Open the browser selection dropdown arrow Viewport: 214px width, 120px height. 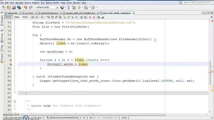pyautogui.click(x=65, y=7)
